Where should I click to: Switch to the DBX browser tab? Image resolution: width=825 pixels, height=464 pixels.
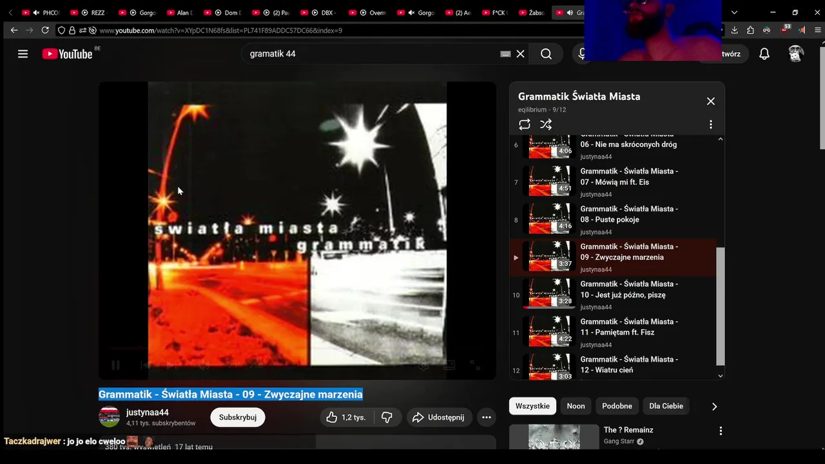[x=320, y=12]
